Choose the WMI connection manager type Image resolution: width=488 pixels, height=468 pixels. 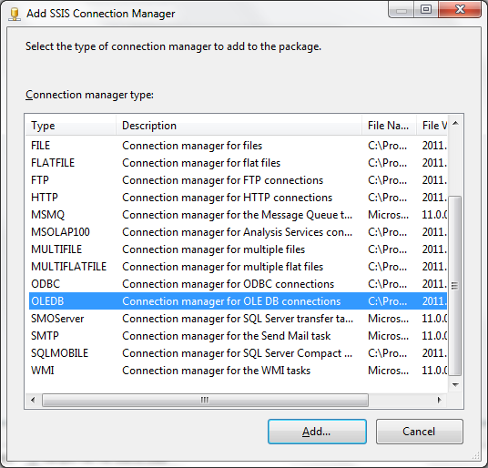tap(238, 371)
